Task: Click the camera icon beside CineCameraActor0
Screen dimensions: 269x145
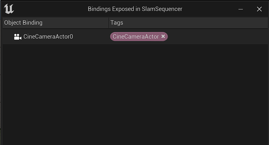Action: coord(18,37)
